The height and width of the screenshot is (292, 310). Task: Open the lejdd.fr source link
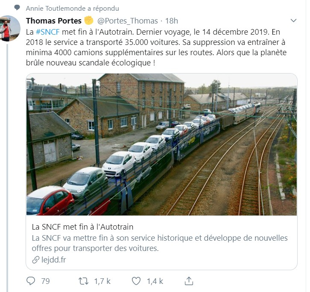point(53,260)
